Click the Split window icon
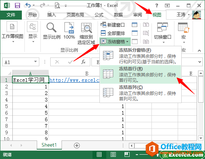The image size is (205, 159). click(134, 25)
